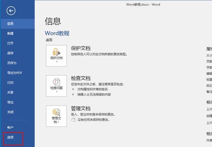
Task: Click 没有任何未保存的更改 text
Action: coord(94,119)
